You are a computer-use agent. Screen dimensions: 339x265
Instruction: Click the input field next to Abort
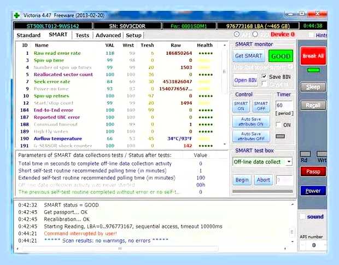tap(284, 180)
